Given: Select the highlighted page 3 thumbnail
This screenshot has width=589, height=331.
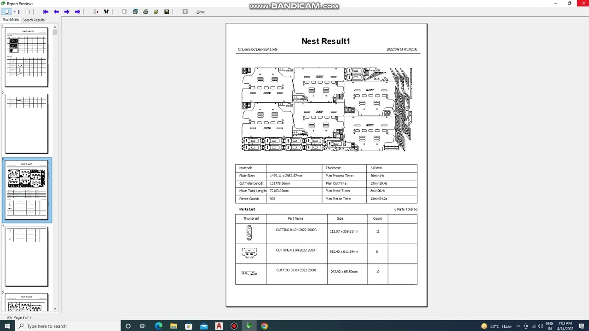Looking at the screenshot, I should pyautogui.click(x=26, y=190).
